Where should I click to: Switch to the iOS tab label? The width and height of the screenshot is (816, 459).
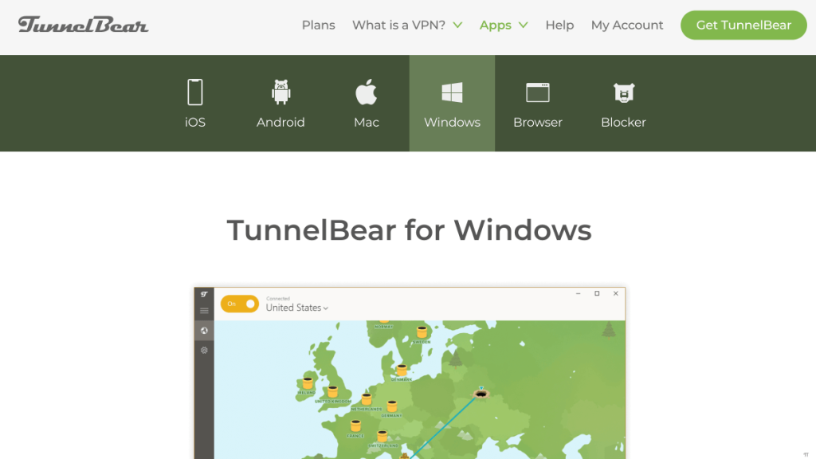coord(195,122)
